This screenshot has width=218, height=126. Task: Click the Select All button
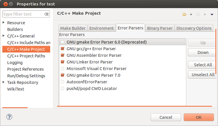(203, 65)
